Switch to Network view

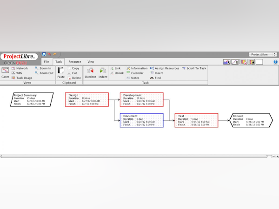(x=20, y=68)
